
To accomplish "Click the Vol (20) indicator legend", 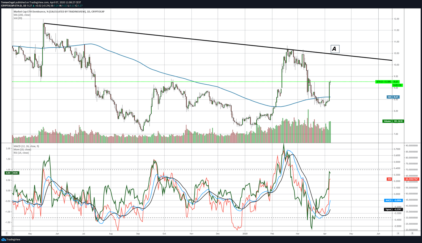I will (18, 18).
